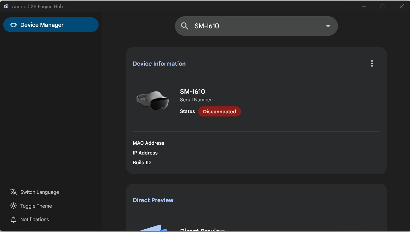The width and height of the screenshot is (410, 232).
Task: Click the Device Information heading
Action: tap(159, 64)
